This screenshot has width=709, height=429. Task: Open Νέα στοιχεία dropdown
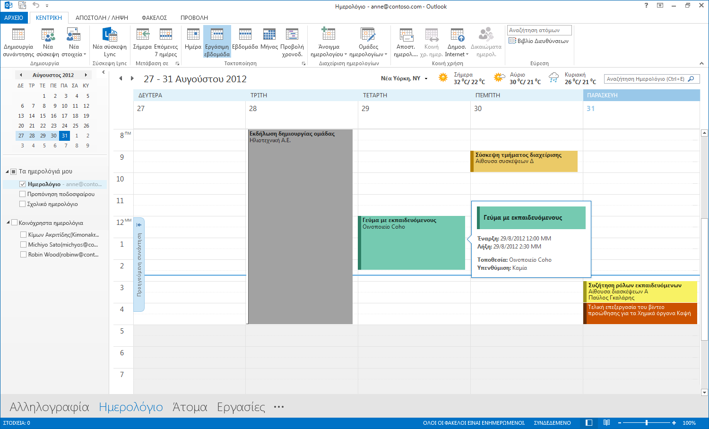pyautogui.click(x=74, y=42)
